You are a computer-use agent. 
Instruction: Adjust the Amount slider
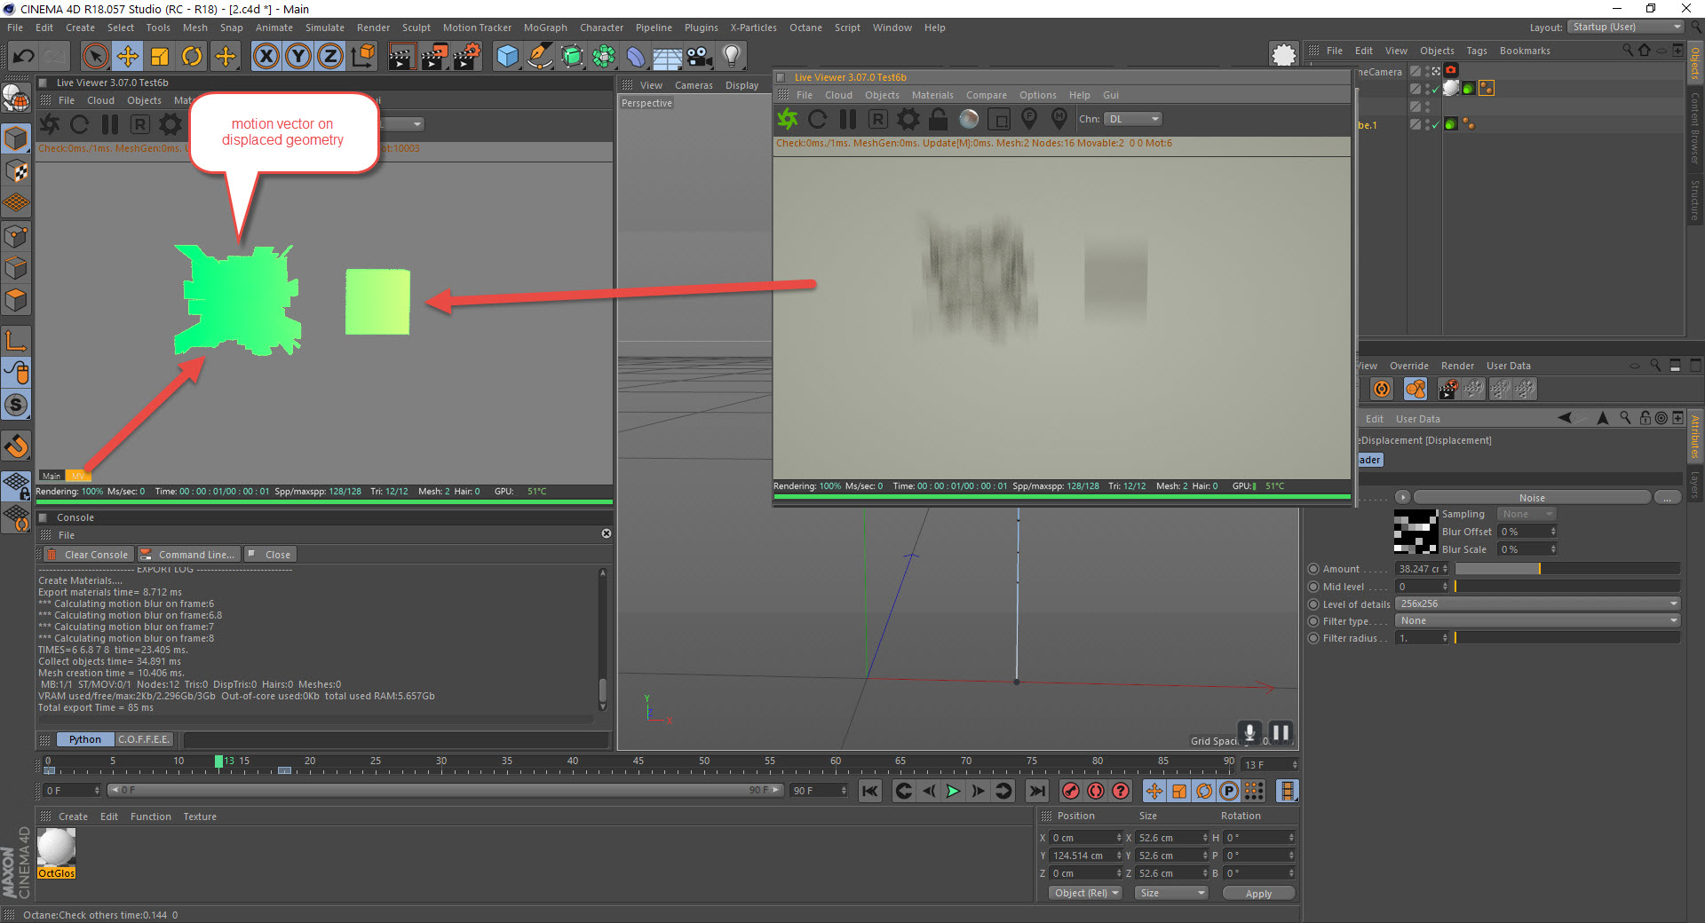1566,569
